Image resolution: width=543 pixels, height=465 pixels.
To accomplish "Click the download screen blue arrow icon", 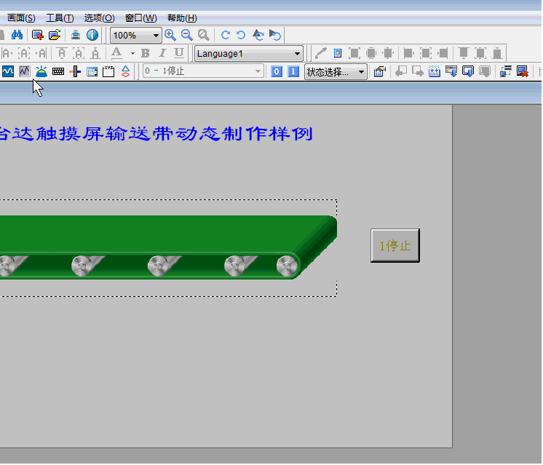I will tap(468, 71).
